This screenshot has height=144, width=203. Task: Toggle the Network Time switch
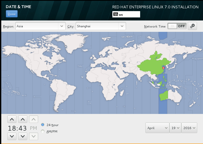coord(177,26)
